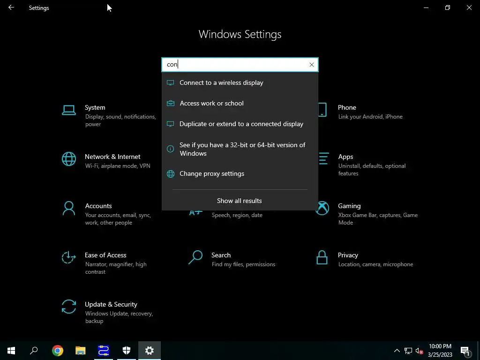Click the Settings gear on taskbar
Viewport: 480px width, 360px height.
[150, 351]
